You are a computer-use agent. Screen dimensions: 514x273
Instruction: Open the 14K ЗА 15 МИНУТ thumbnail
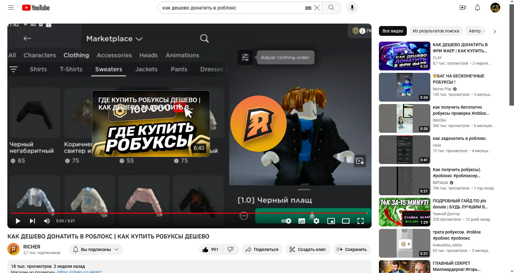[405, 212]
